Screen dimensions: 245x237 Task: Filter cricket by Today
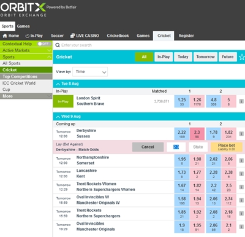point(183,57)
